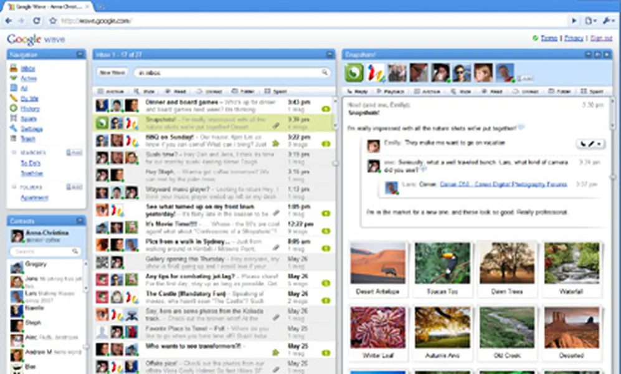
Task: Click the All waves document icon
Action: 14,88
